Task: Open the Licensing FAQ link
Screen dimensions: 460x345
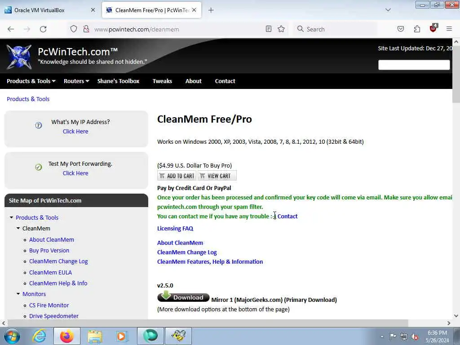Action: pos(175,229)
